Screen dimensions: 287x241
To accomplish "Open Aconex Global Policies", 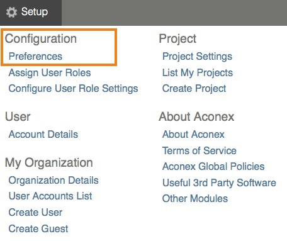I will coord(213,166).
